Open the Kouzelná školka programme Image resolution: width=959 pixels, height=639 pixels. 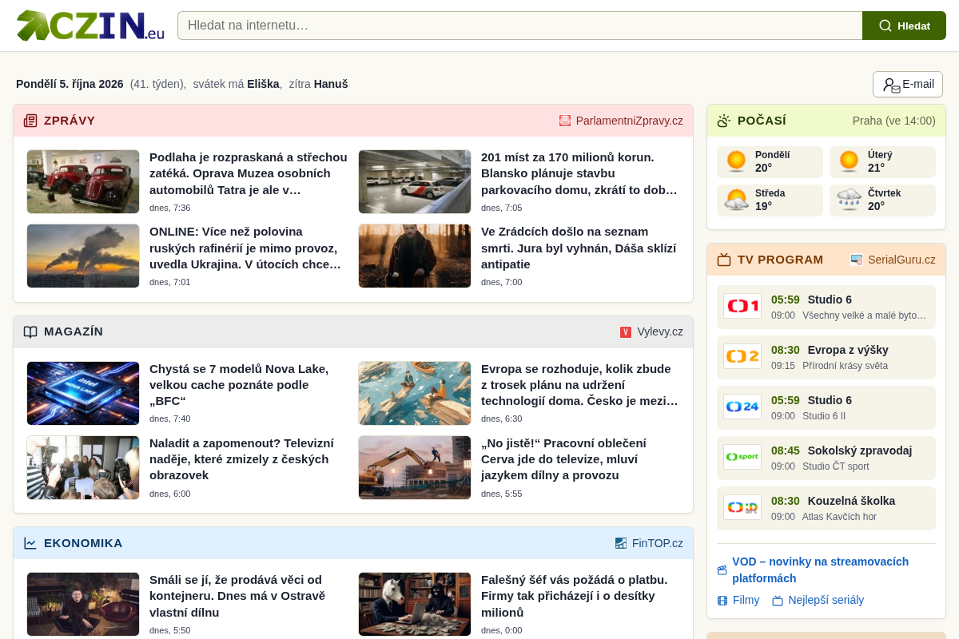click(x=826, y=508)
